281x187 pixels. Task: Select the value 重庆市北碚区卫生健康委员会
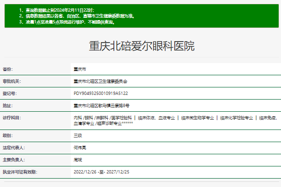click(101, 81)
